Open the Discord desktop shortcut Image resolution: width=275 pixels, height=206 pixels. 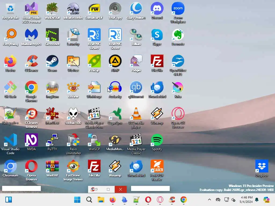[x=157, y=11]
